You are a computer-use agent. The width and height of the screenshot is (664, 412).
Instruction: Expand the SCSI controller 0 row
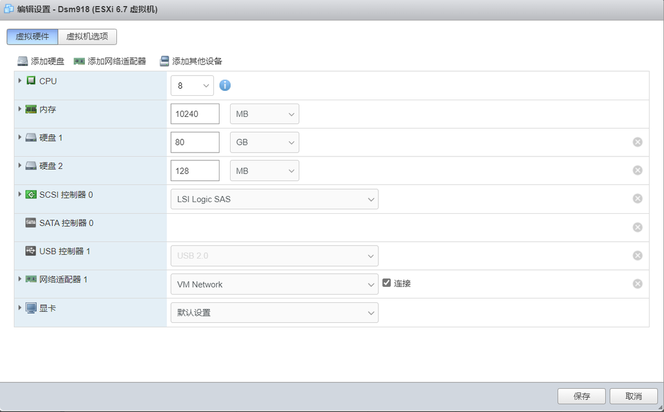19,194
